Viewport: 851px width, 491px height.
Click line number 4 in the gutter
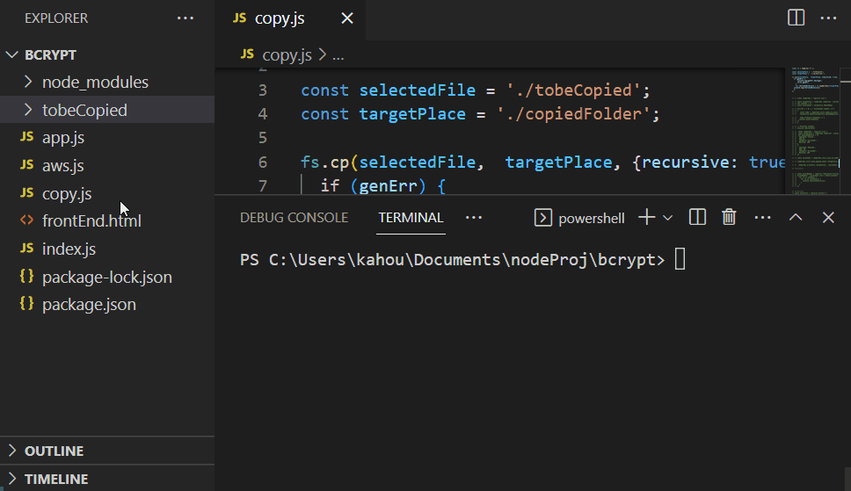pos(263,114)
